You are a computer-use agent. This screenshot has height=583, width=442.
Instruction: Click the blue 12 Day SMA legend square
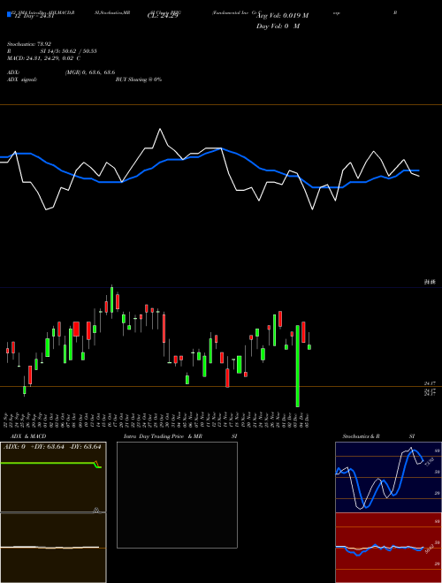click(x=9, y=14)
